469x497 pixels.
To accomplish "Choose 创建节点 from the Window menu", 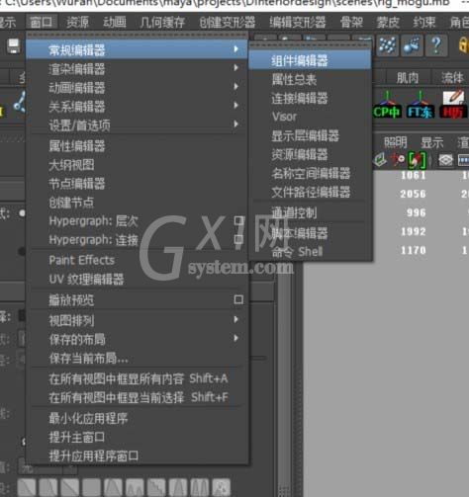I will (x=137, y=203).
